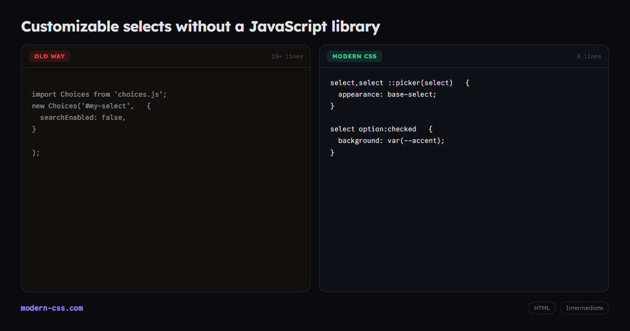Select the HTML tag pill

point(542,308)
